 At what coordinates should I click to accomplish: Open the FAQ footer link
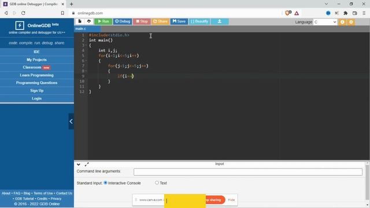coord(17,193)
